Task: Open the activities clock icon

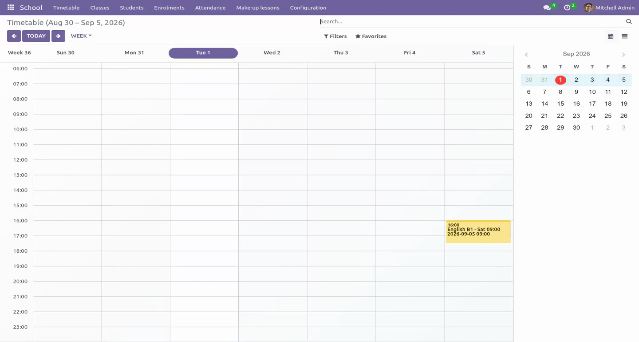Action: coord(567,8)
